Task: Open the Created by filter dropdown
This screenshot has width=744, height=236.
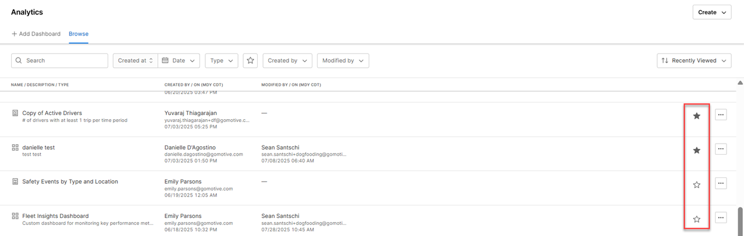Action: pyautogui.click(x=287, y=60)
